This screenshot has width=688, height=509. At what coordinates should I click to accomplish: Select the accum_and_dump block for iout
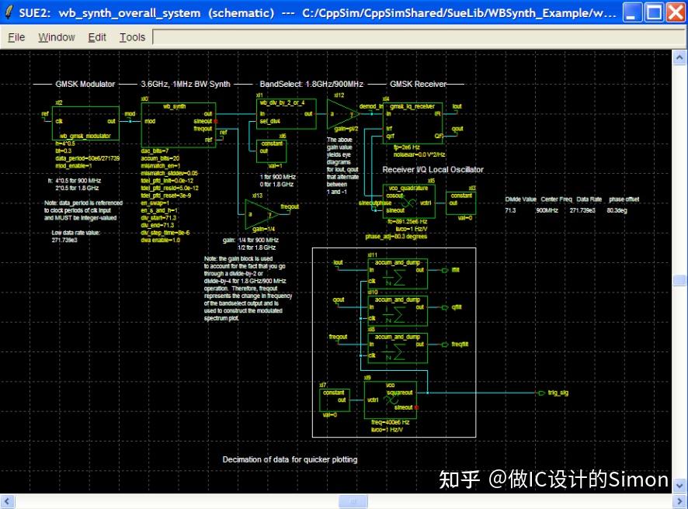point(397,272)
